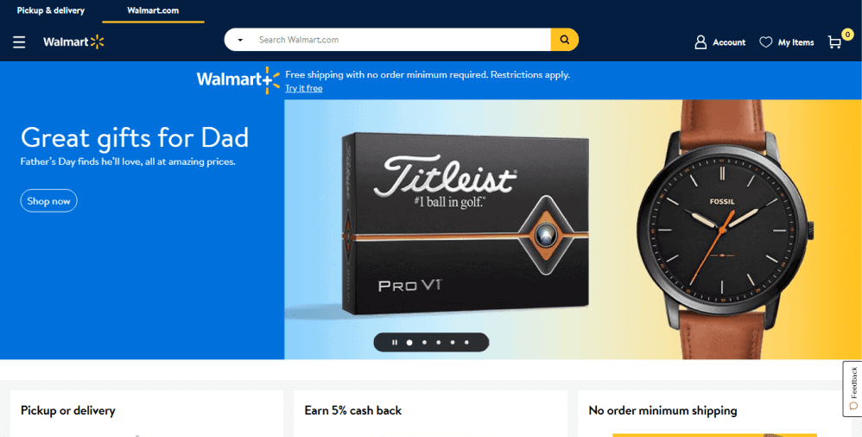
Task: Open the Feedback side tab
Action: pos(852,388)
